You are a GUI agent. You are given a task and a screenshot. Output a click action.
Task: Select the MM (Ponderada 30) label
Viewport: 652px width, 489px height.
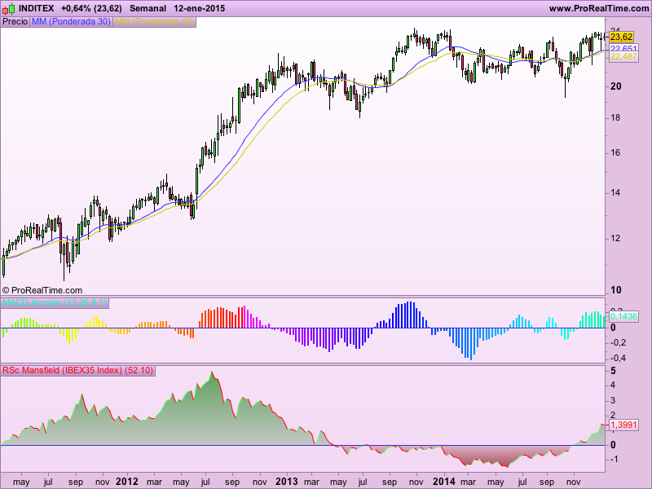[71, 21]
